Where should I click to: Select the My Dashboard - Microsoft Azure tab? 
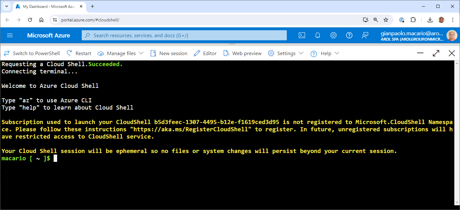50,6
